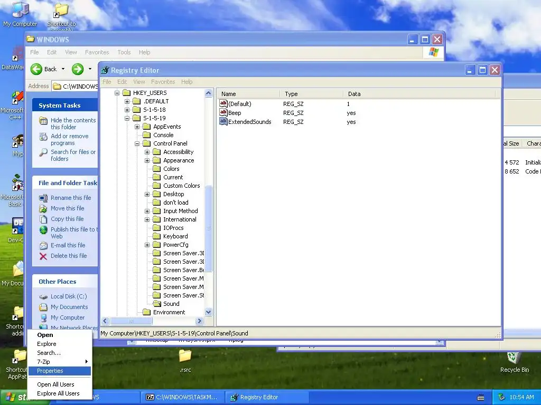
Task: Click the Search for files magnifier icon
Action: click(x=43, y=152)
